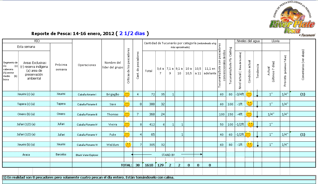The height and width of the screenshot is (184, 318).
Task: Click the Tendencia down arrow in Brigagão row
Action: coord(257,94)
